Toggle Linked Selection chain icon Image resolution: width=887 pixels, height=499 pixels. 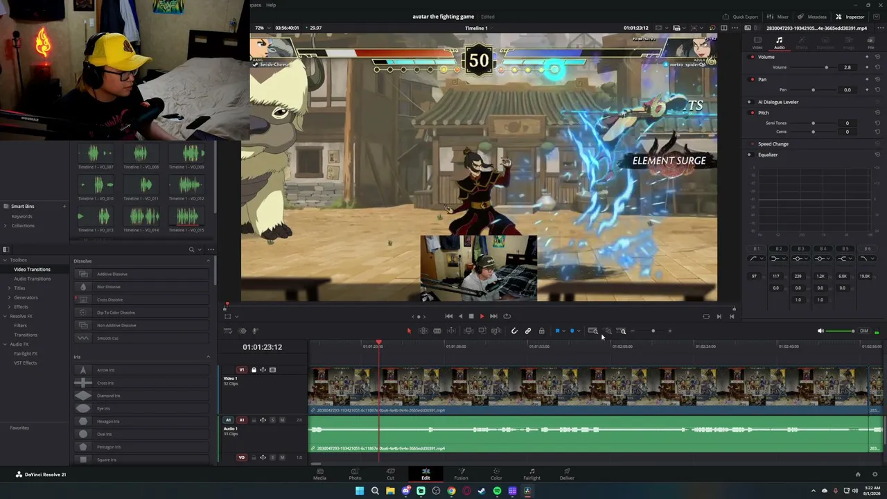point(528,331)
